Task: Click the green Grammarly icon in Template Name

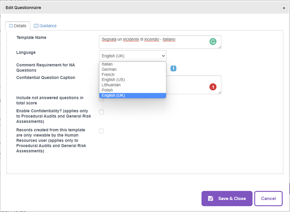Action: point(213,42)
